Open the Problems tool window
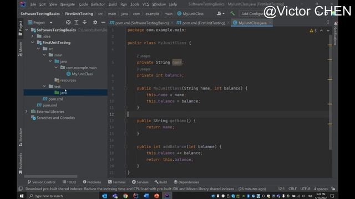 (x=92, y=182)
